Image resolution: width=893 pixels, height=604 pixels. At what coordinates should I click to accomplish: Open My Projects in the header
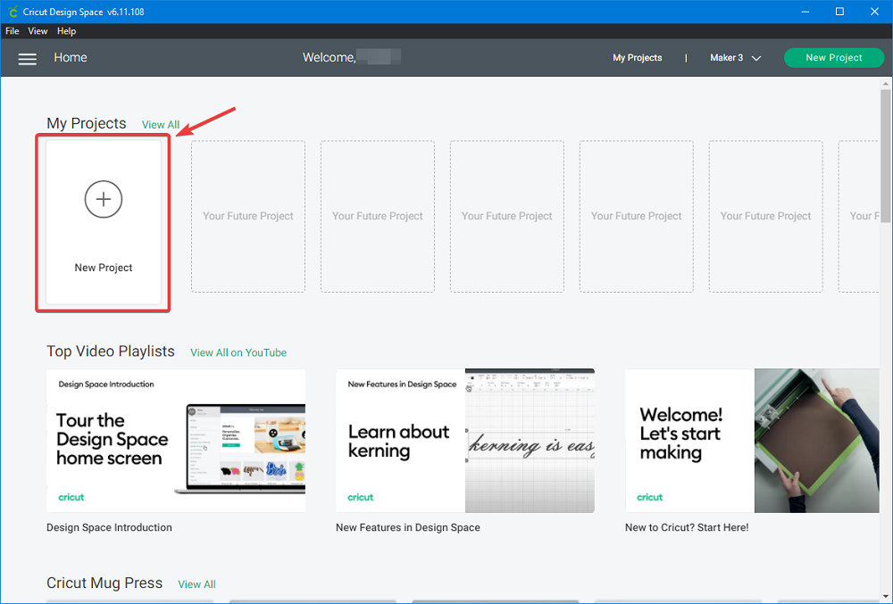pos(637,57)
